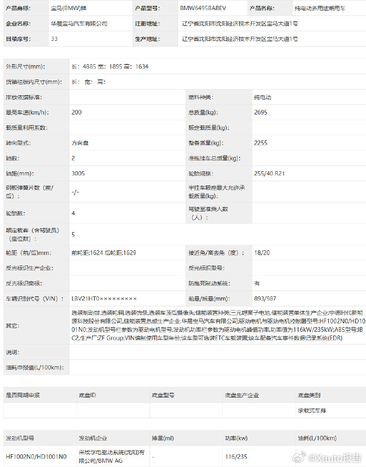
Task: Click the 轮胎规格 label
Action: [x=201, y=173]
